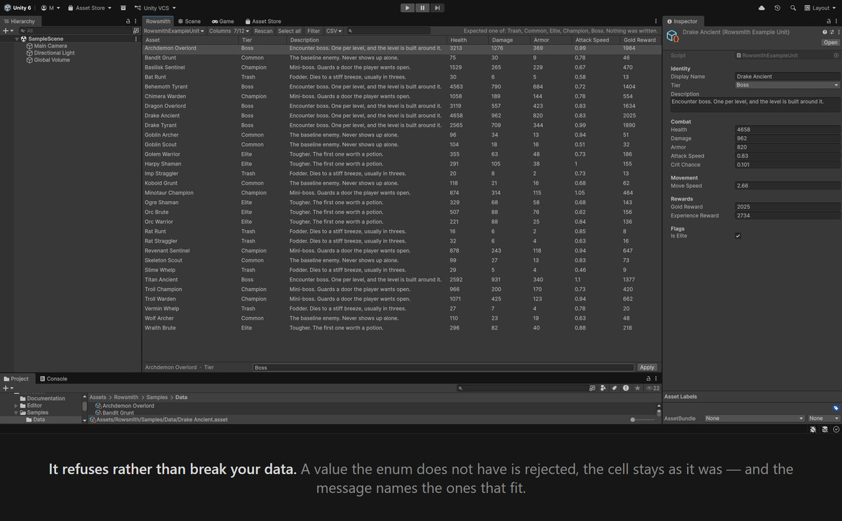Expand the Editor folder in Project
The image size is (842, 521).
tap(16, 405)
